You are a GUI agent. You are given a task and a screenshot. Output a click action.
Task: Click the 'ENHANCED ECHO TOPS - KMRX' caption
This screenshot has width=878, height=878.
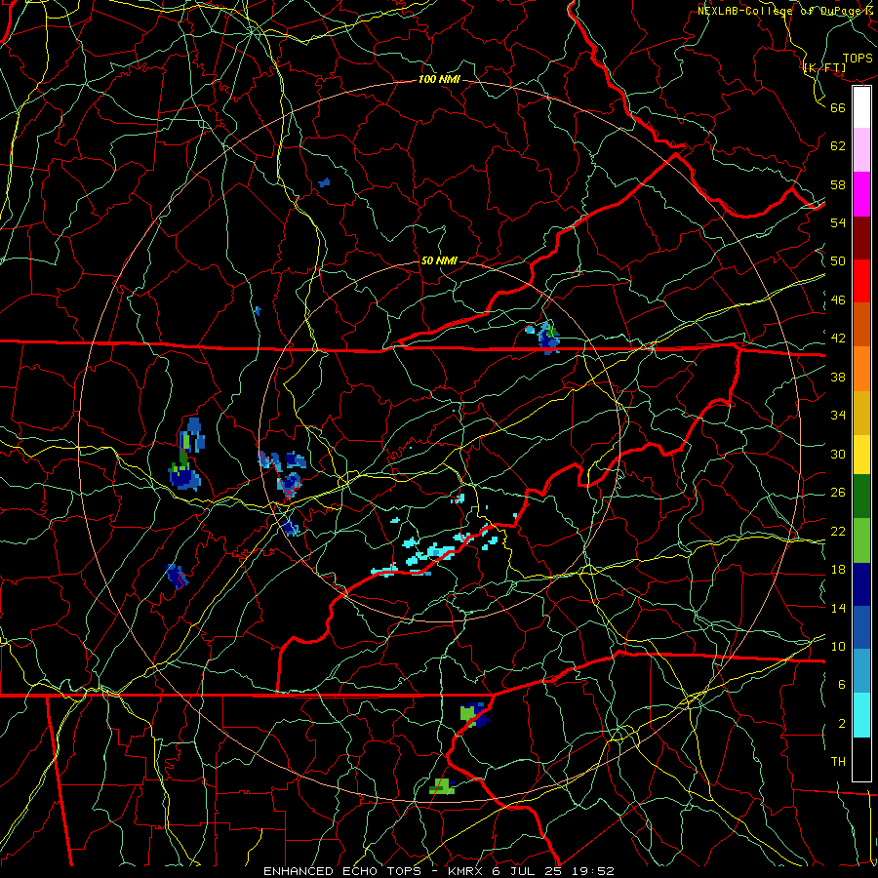pyautogui.click(x=374, y=871)
